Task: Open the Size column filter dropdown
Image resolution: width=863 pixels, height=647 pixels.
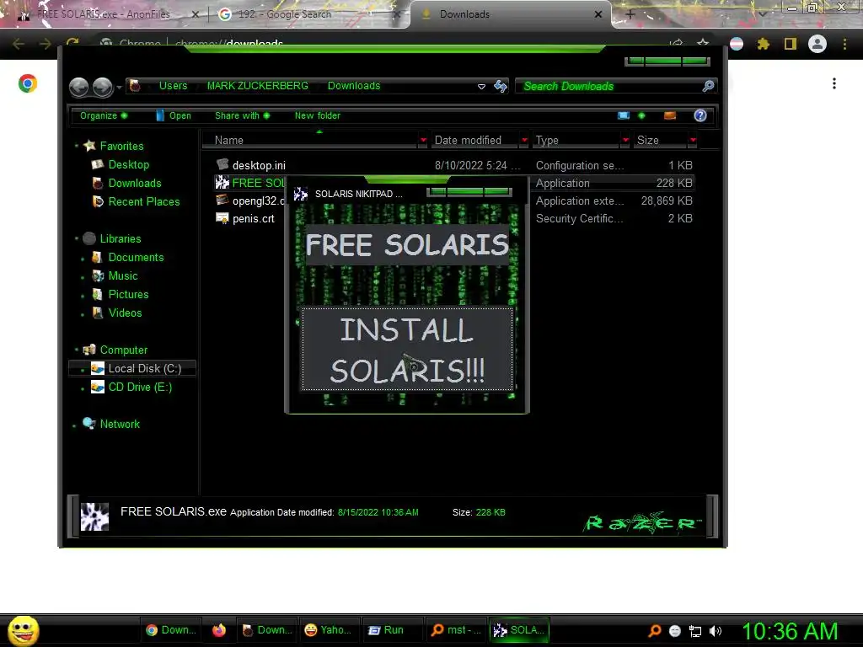Action: click(x=693, y=141)
